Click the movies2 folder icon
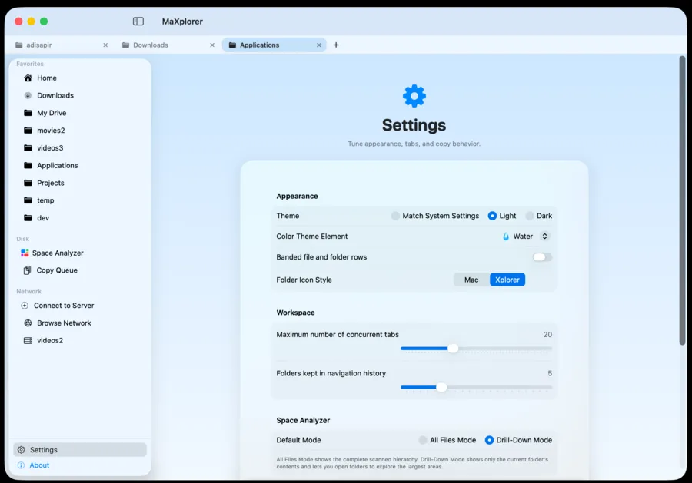Viewport: 692px width, 483px height. [x=28, y=131]
